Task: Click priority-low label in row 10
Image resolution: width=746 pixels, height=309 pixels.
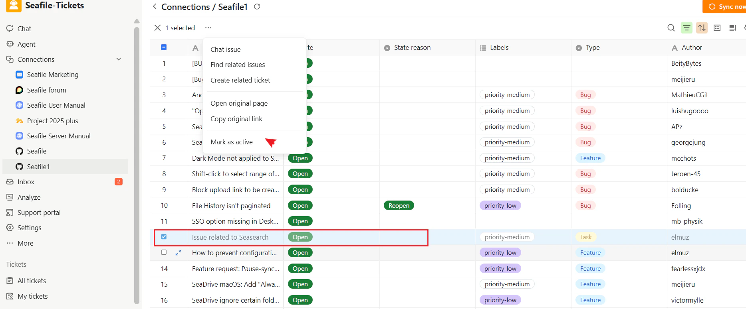Action: (500, 205)
